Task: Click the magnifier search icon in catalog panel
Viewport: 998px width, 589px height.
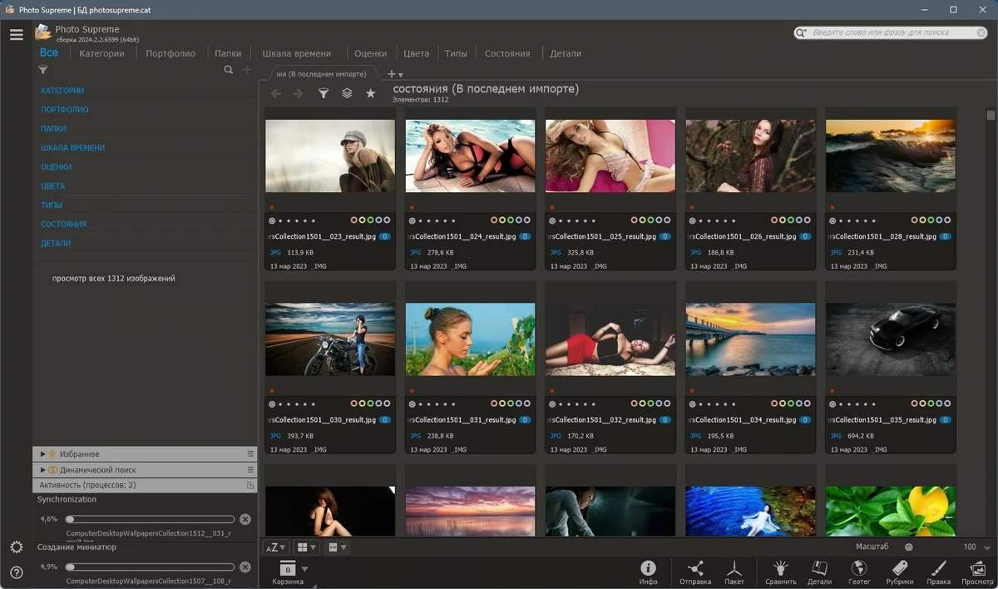Action: click(229, 70)
